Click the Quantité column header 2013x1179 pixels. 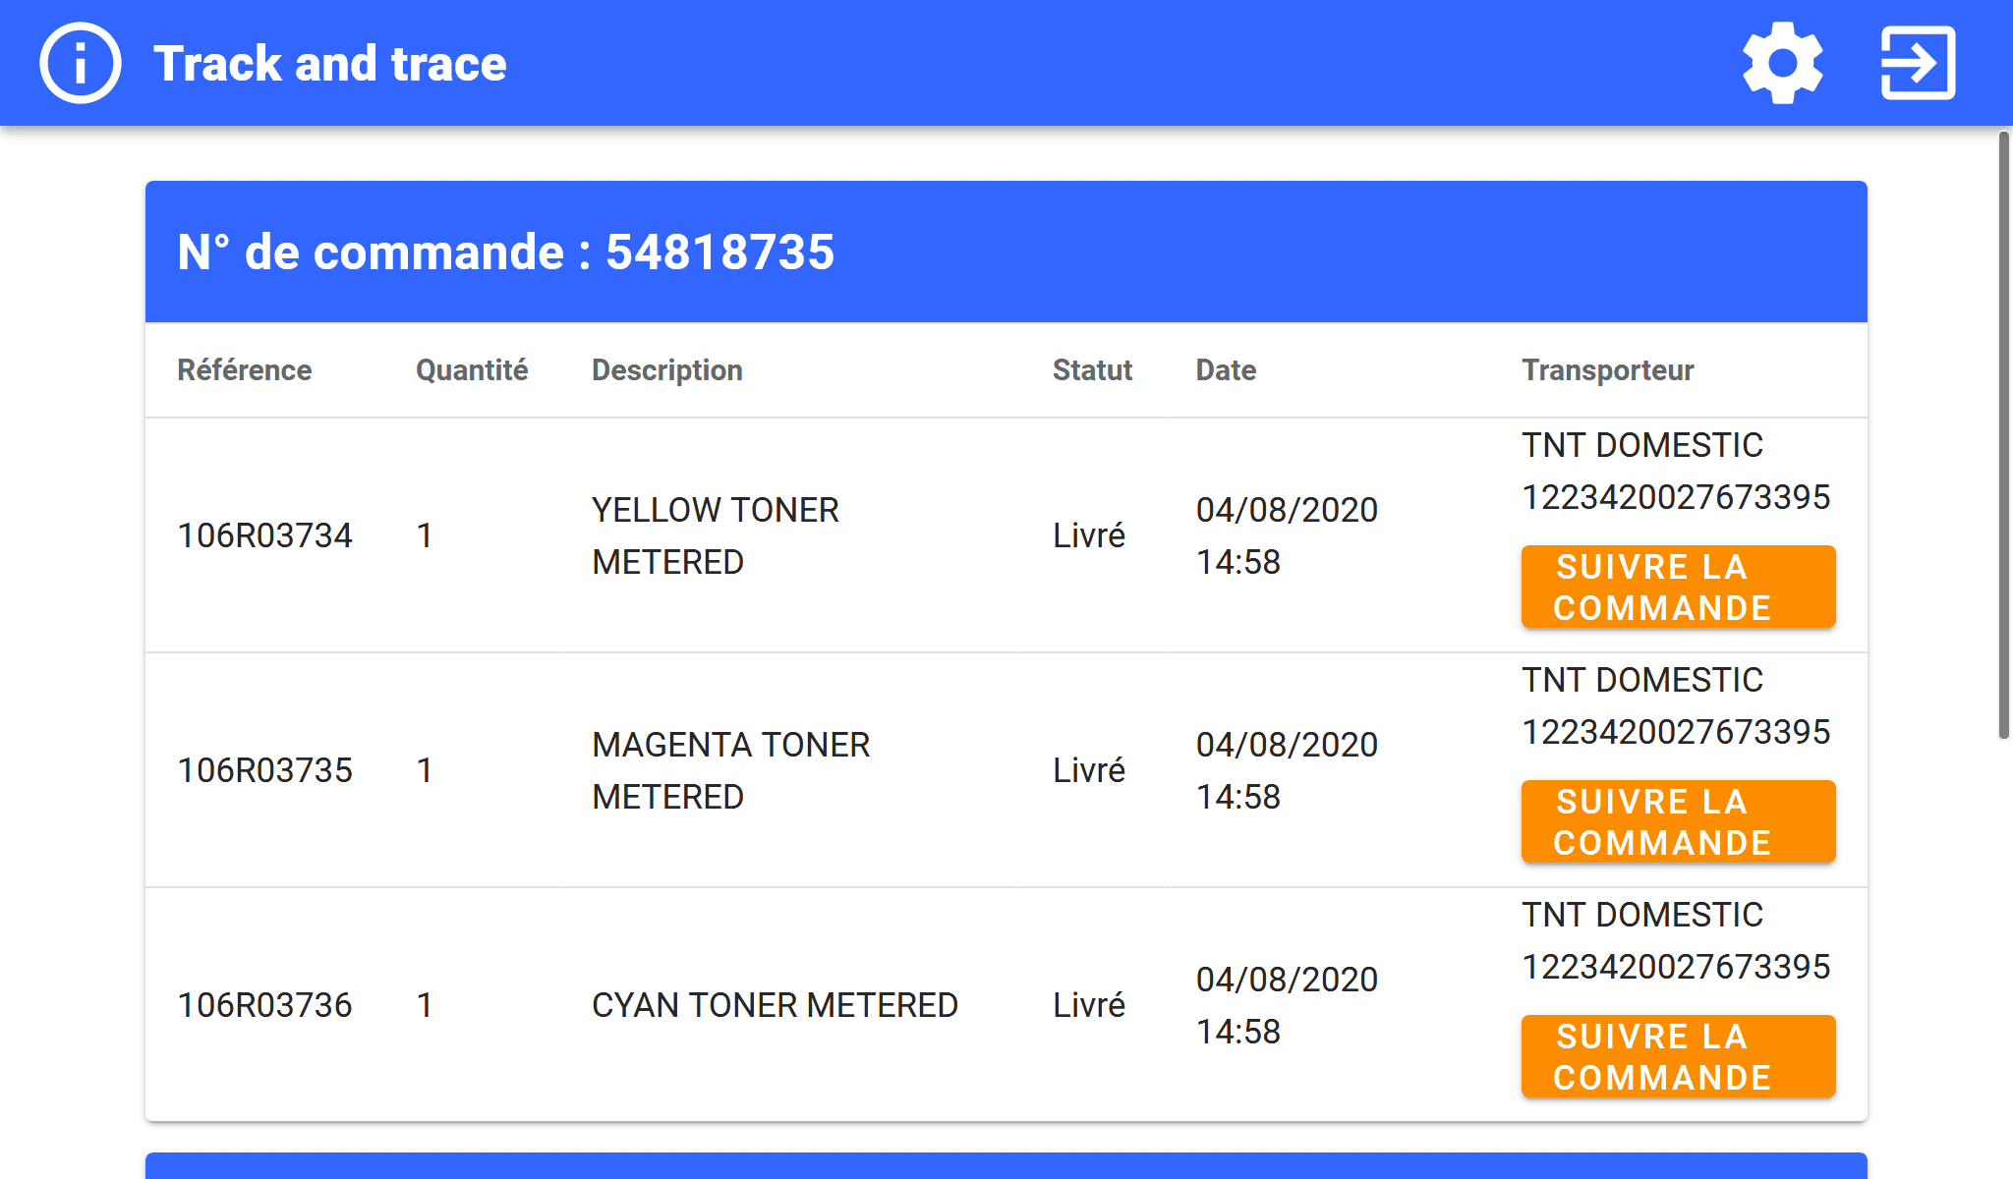tap(472, 370)
